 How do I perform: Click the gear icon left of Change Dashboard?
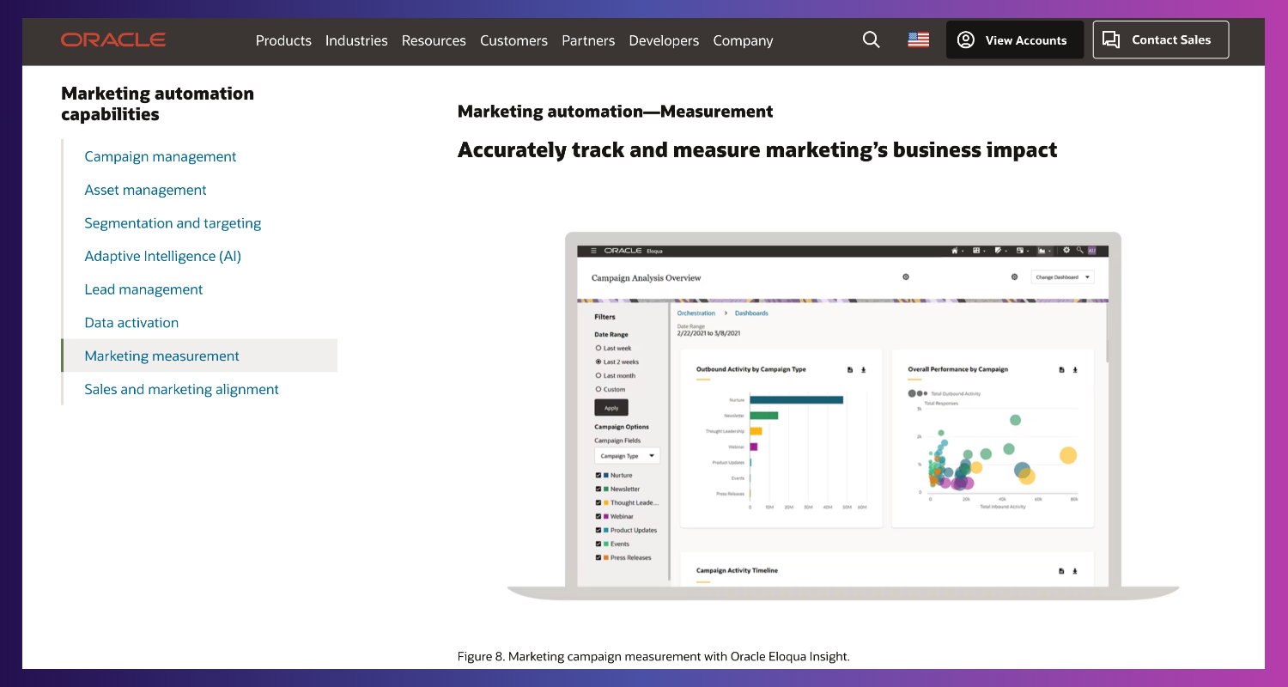pos(1014,277)
